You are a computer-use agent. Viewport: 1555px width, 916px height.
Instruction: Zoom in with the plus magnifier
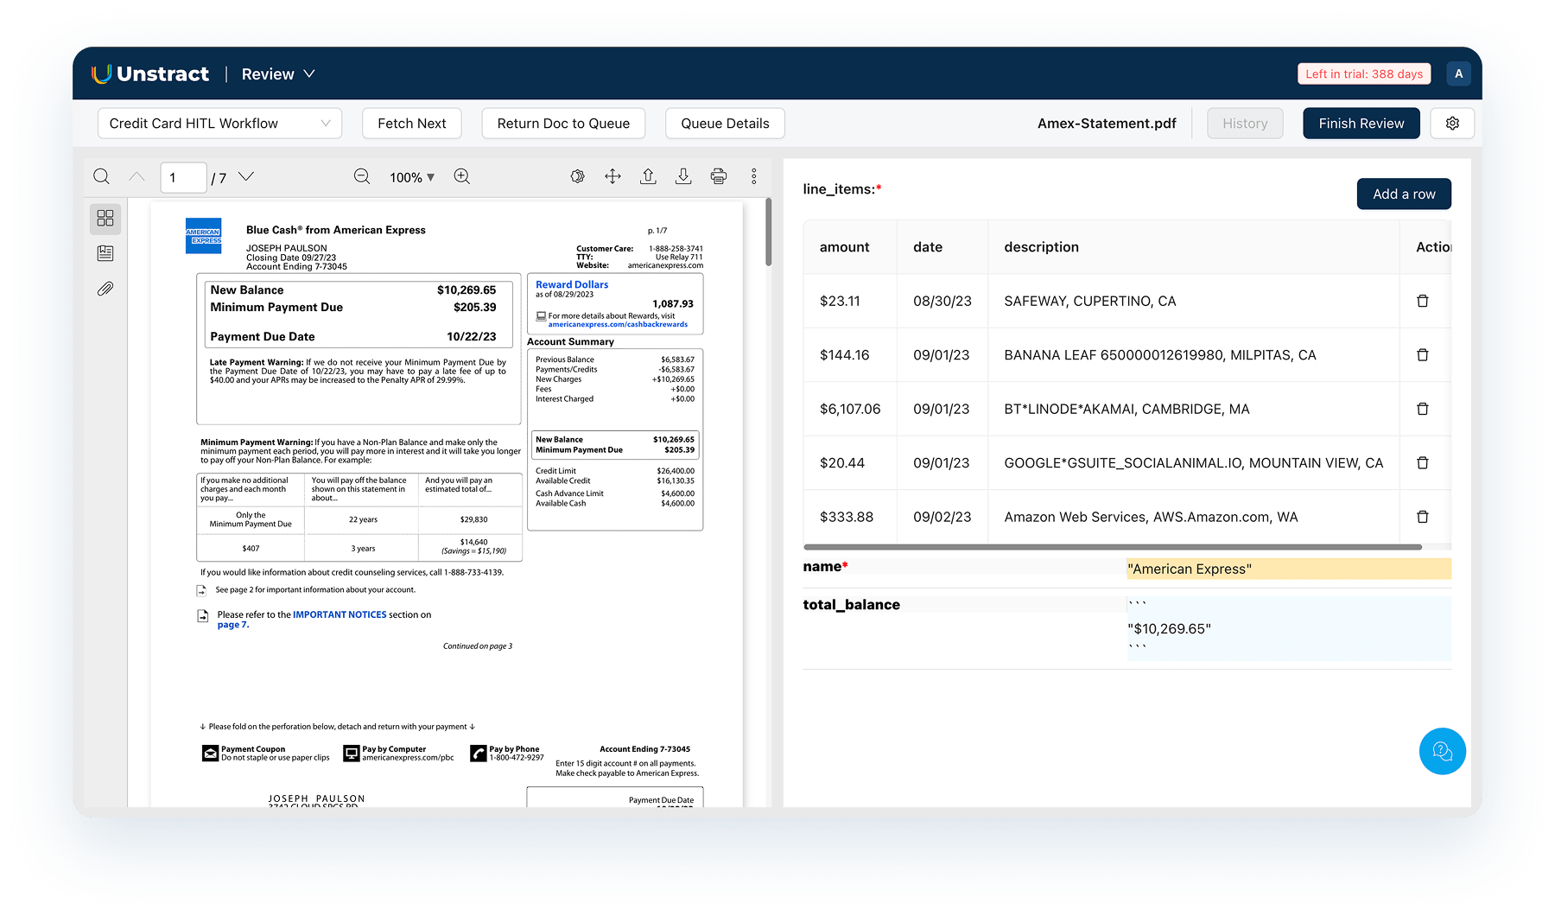click(462, 177)
